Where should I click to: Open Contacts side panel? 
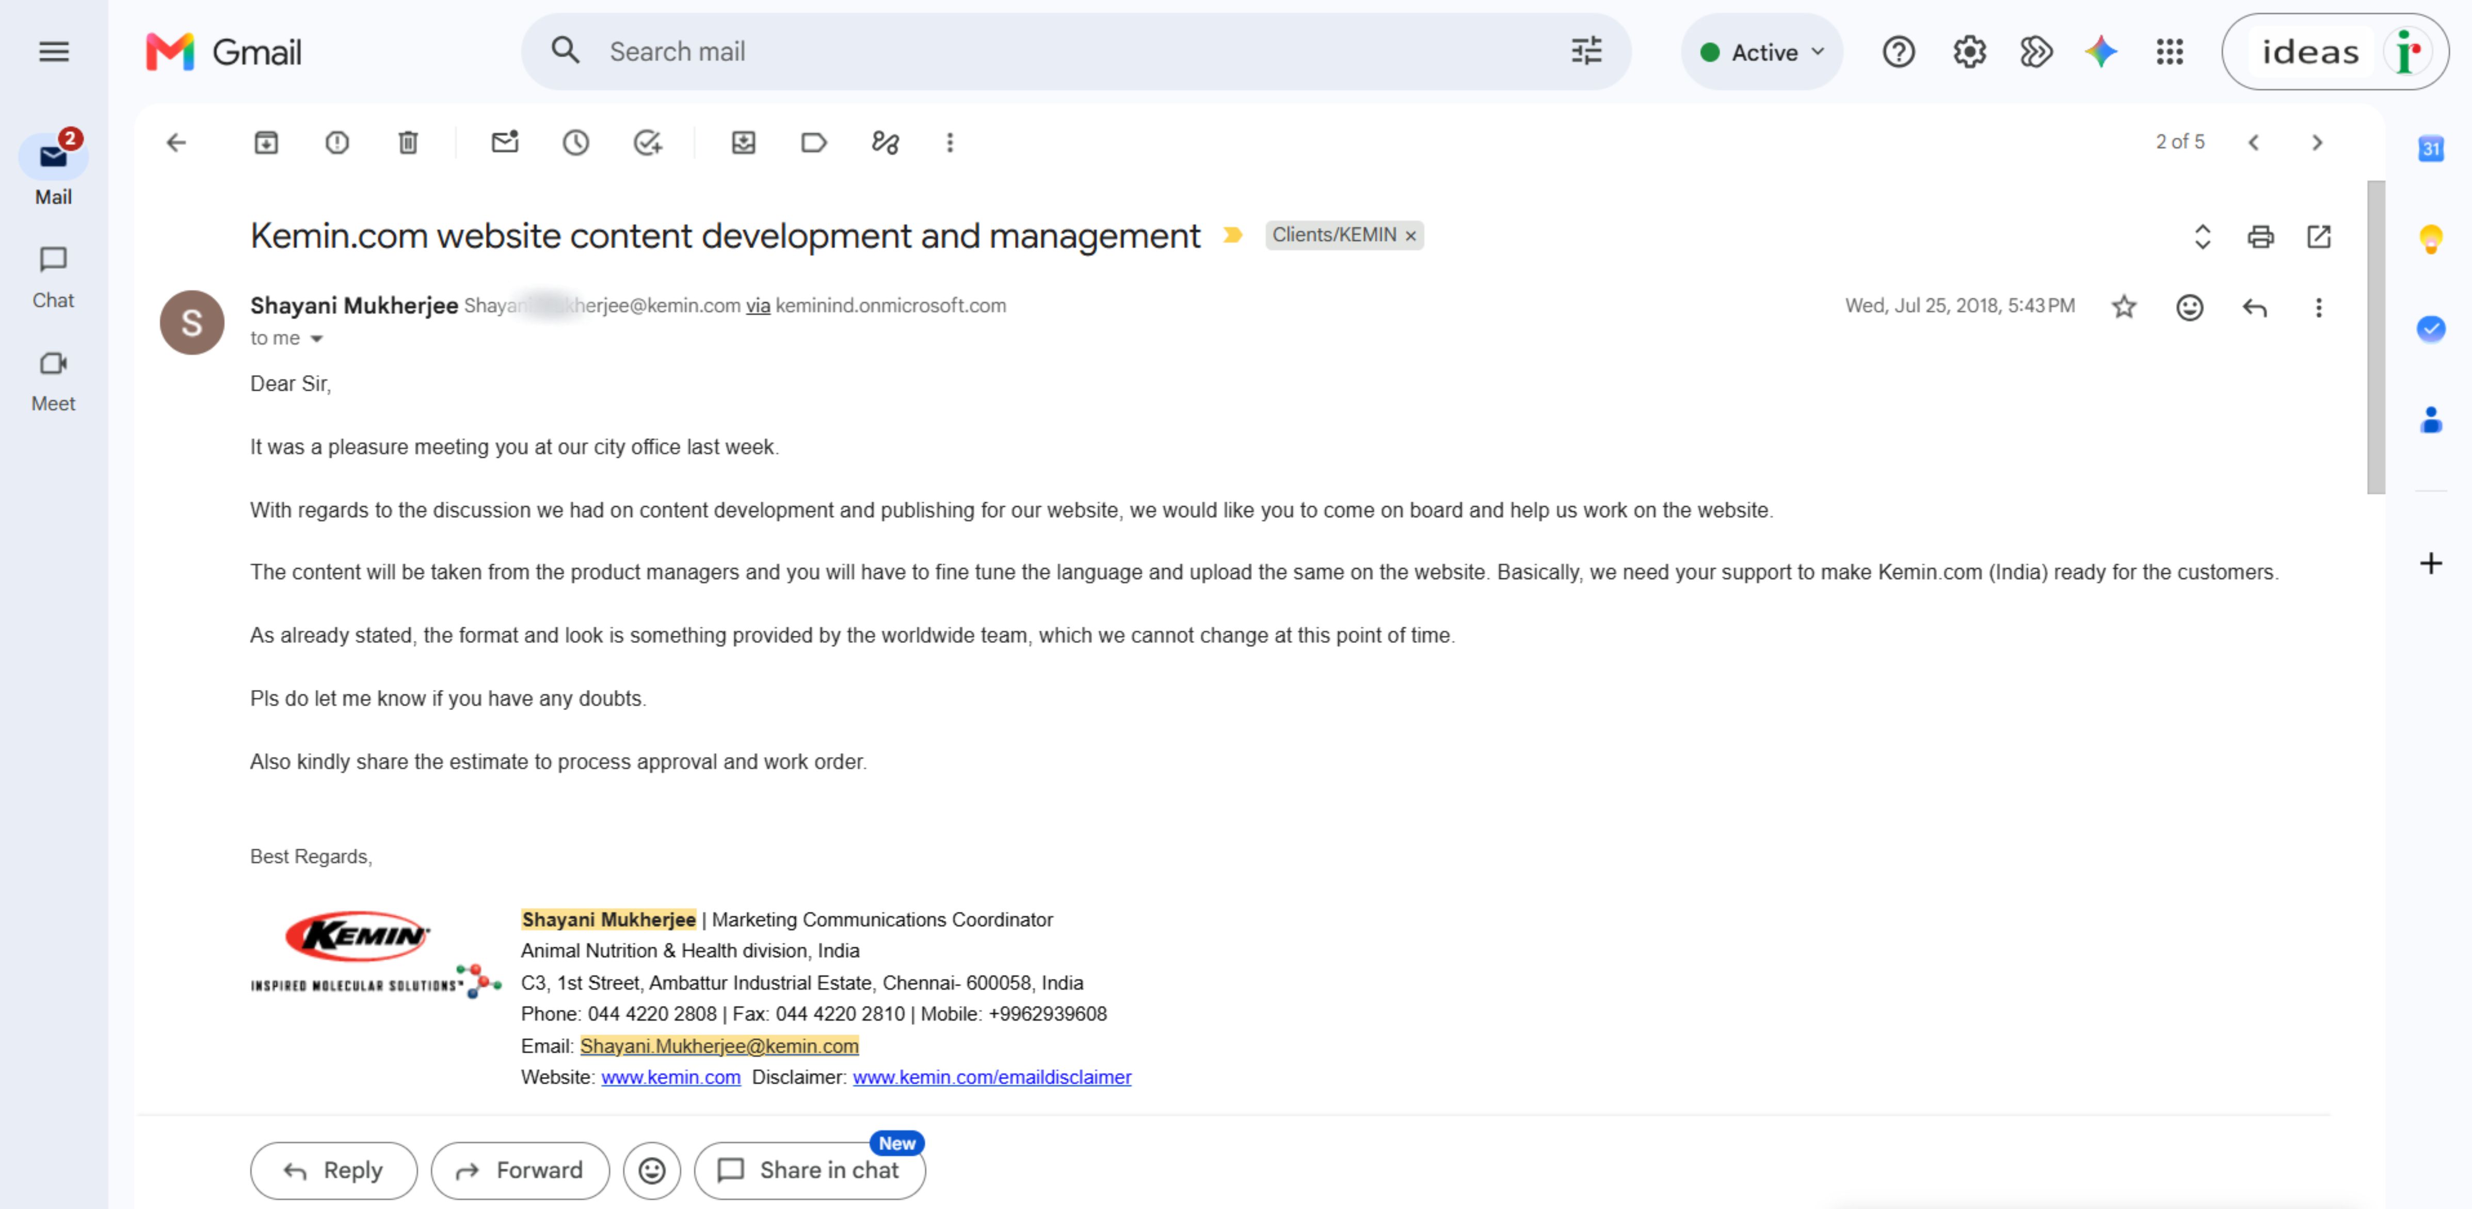[x=2430, y=420]
